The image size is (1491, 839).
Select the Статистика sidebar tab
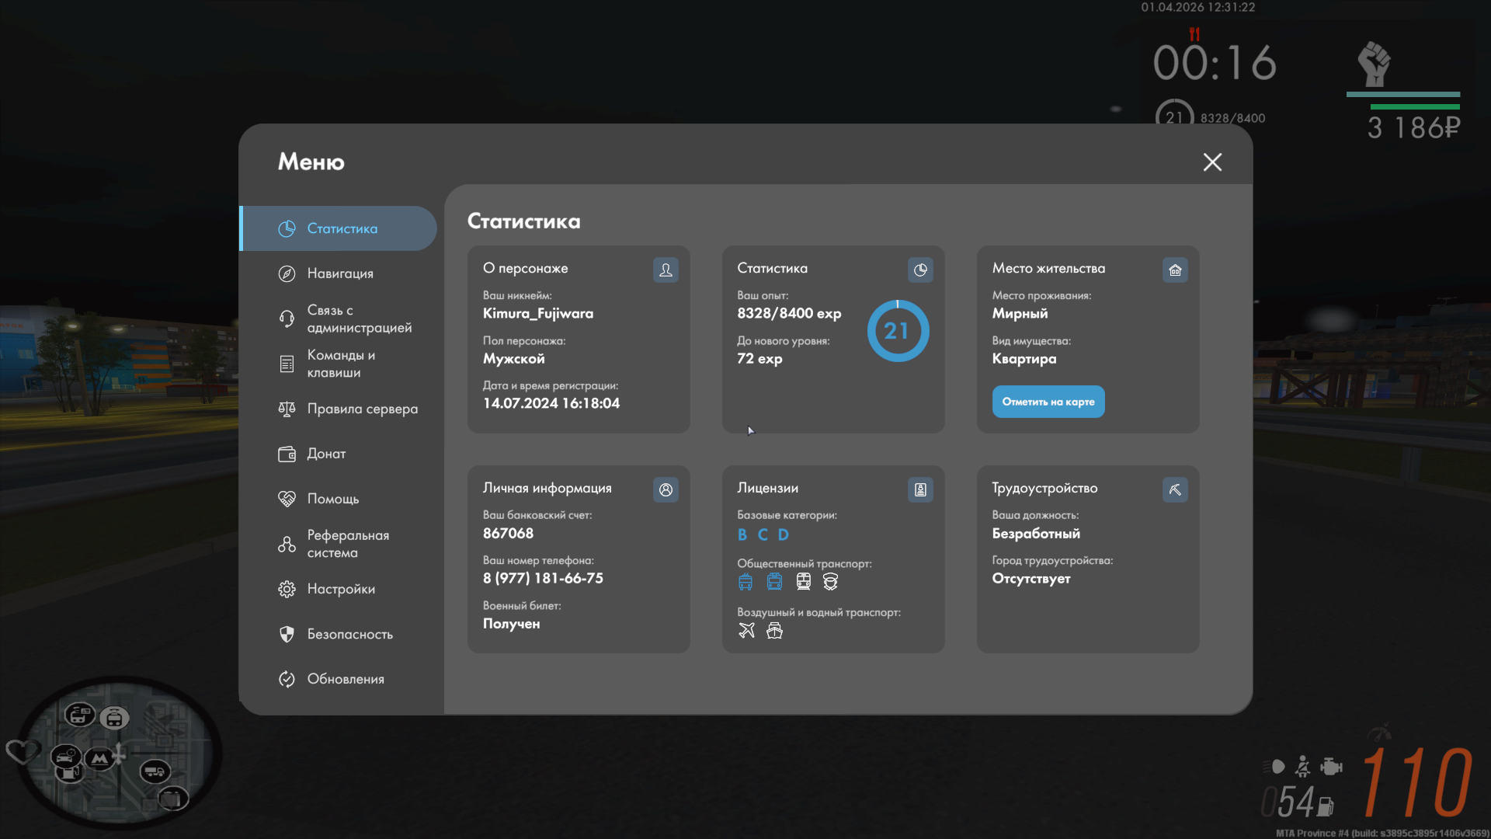point(342,228)
